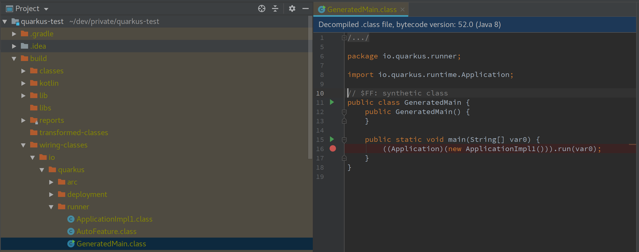639x252 pixels.
Task: Click the fold end marker on line 17
Action: tap(344, 158)
